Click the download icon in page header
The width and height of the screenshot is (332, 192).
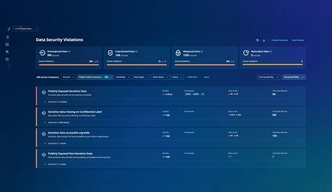coord(264,40)
